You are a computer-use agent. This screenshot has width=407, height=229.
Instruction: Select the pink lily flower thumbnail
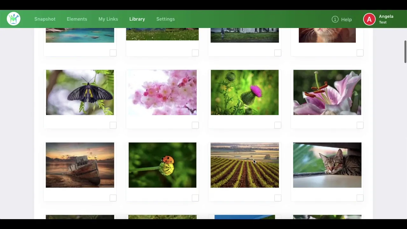pos(327,92)
